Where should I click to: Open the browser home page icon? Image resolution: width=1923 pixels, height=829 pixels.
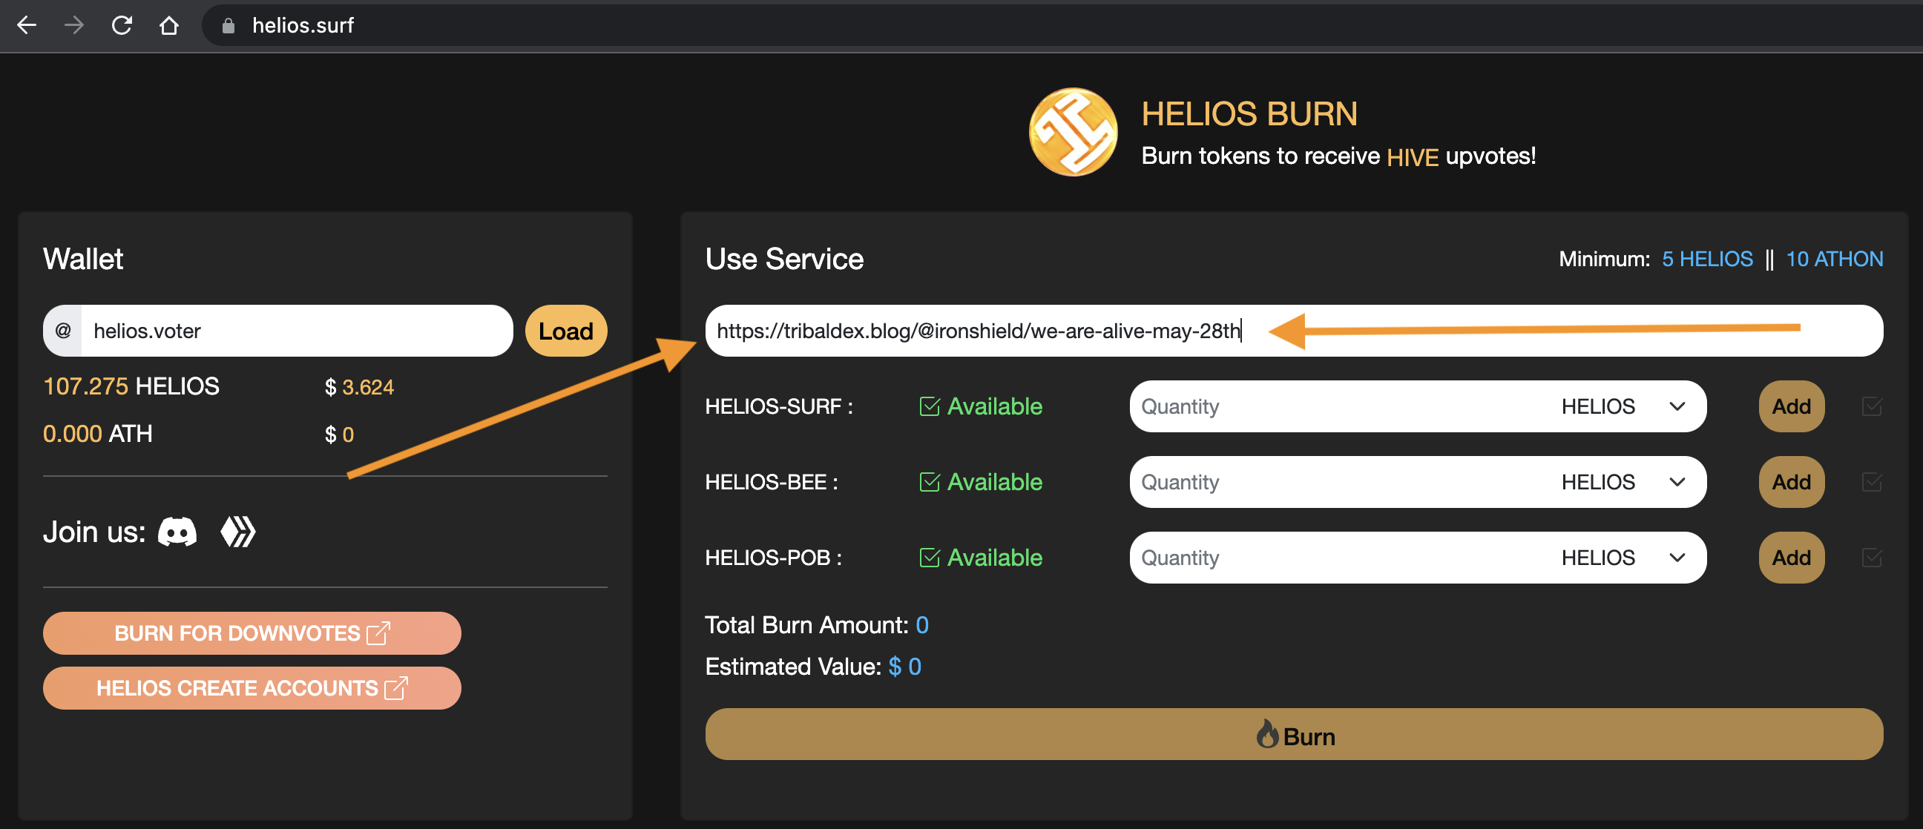click(169, 25)
